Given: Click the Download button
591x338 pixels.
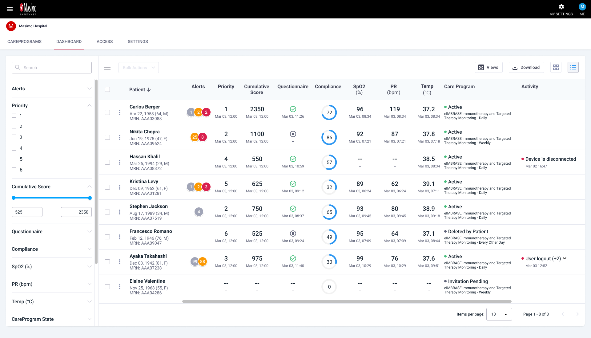Looking at the screenshot, I should (x=526, y=67).
